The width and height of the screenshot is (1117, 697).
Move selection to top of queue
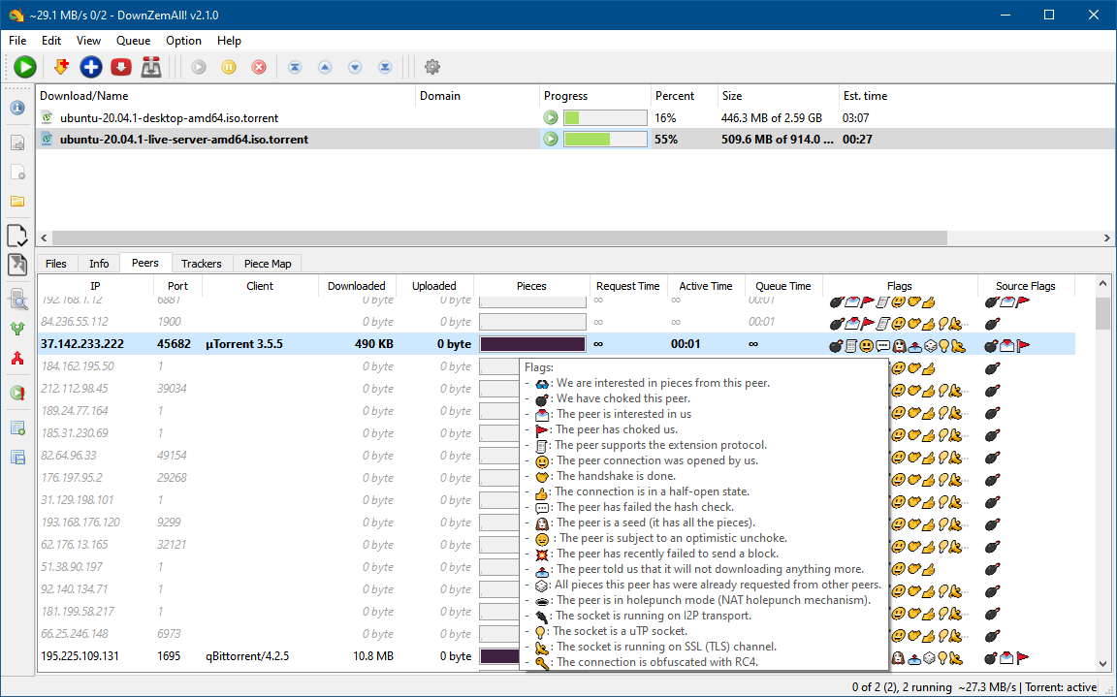pyautogui.click(x=295, y=67)
